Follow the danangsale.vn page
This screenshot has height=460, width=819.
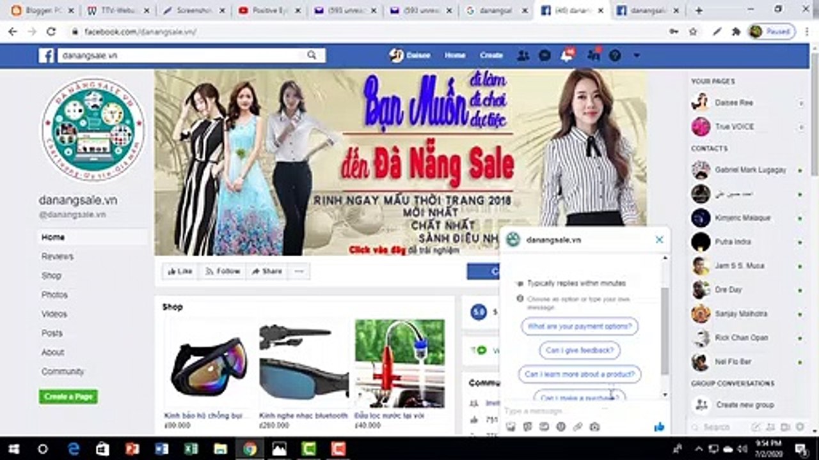tap(222, 272)
